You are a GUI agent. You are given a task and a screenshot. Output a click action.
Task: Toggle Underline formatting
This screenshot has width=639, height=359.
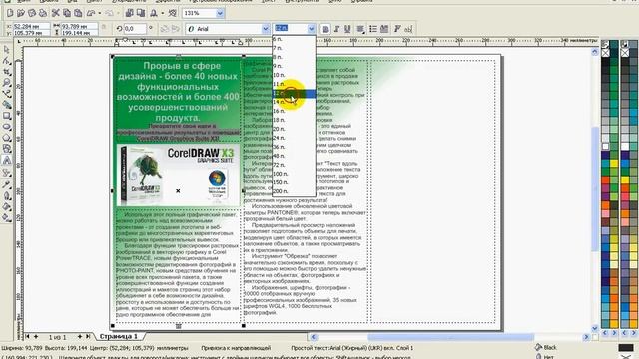point(347,29)
